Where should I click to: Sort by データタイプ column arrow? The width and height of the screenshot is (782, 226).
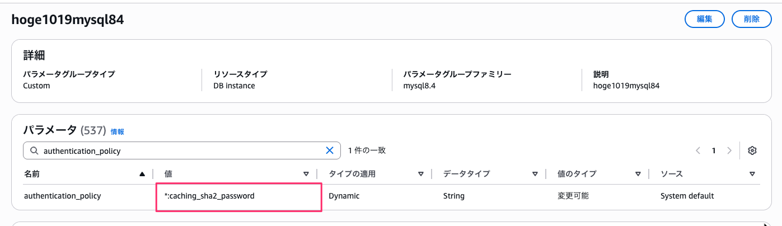[535, 174]
